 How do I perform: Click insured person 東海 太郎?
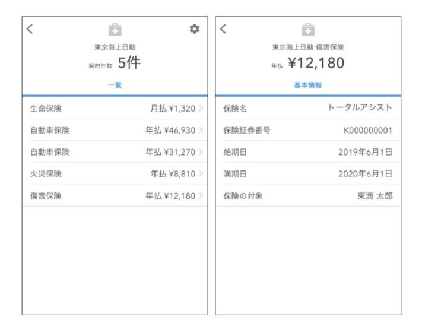pos(375,196)
